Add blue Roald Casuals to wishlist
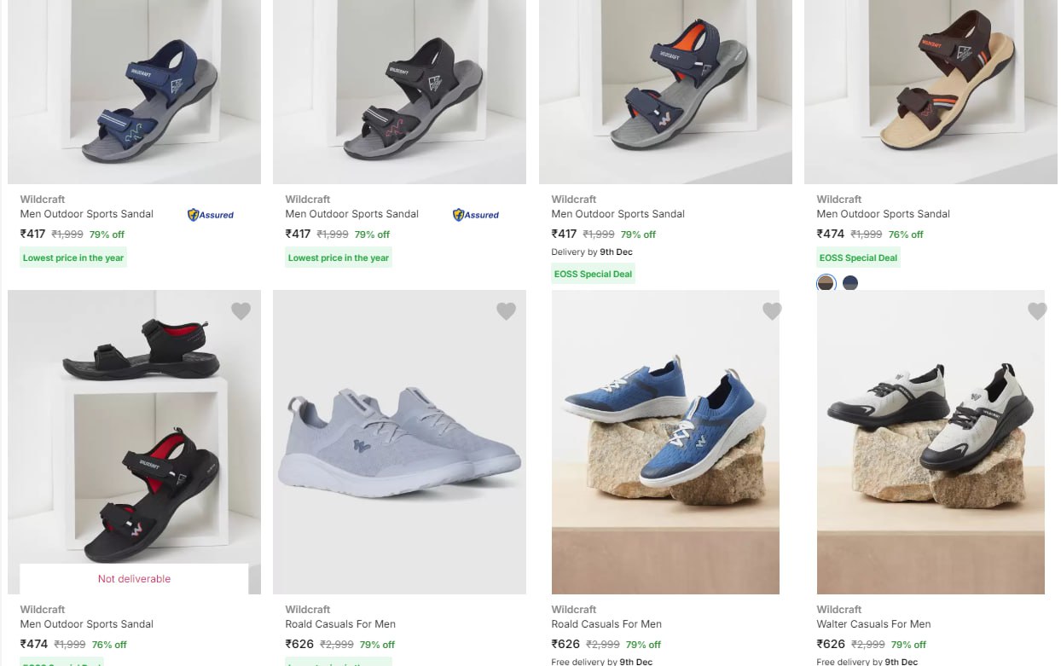Viewport: 1061px width, 666px height. [x=772, y=311]
